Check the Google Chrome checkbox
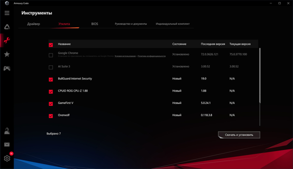This screenshot has width=293, height=169. tap(51, 55)
